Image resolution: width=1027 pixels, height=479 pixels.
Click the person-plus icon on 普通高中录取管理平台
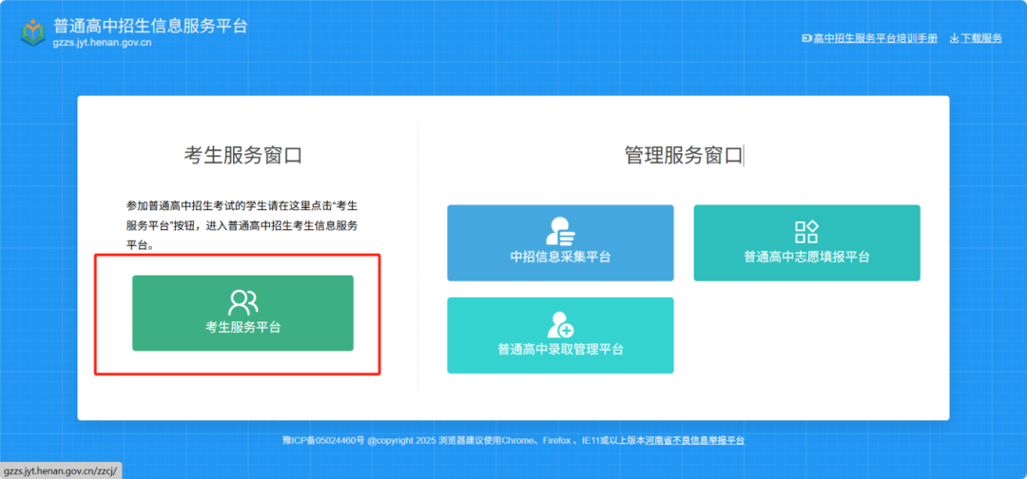(x=560, y=324)
